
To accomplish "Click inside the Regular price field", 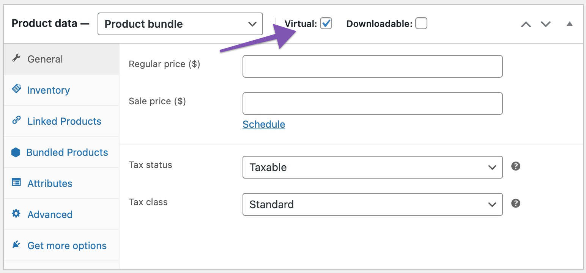I will tap(372, 66).
